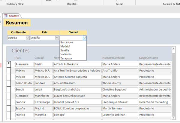This screenshot has width=180, height=123.
Task: Click the form icon on Resumen tab
Action: tap(6, 16)
